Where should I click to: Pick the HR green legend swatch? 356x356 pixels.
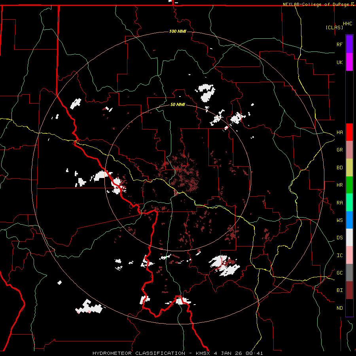coord(349,185)
